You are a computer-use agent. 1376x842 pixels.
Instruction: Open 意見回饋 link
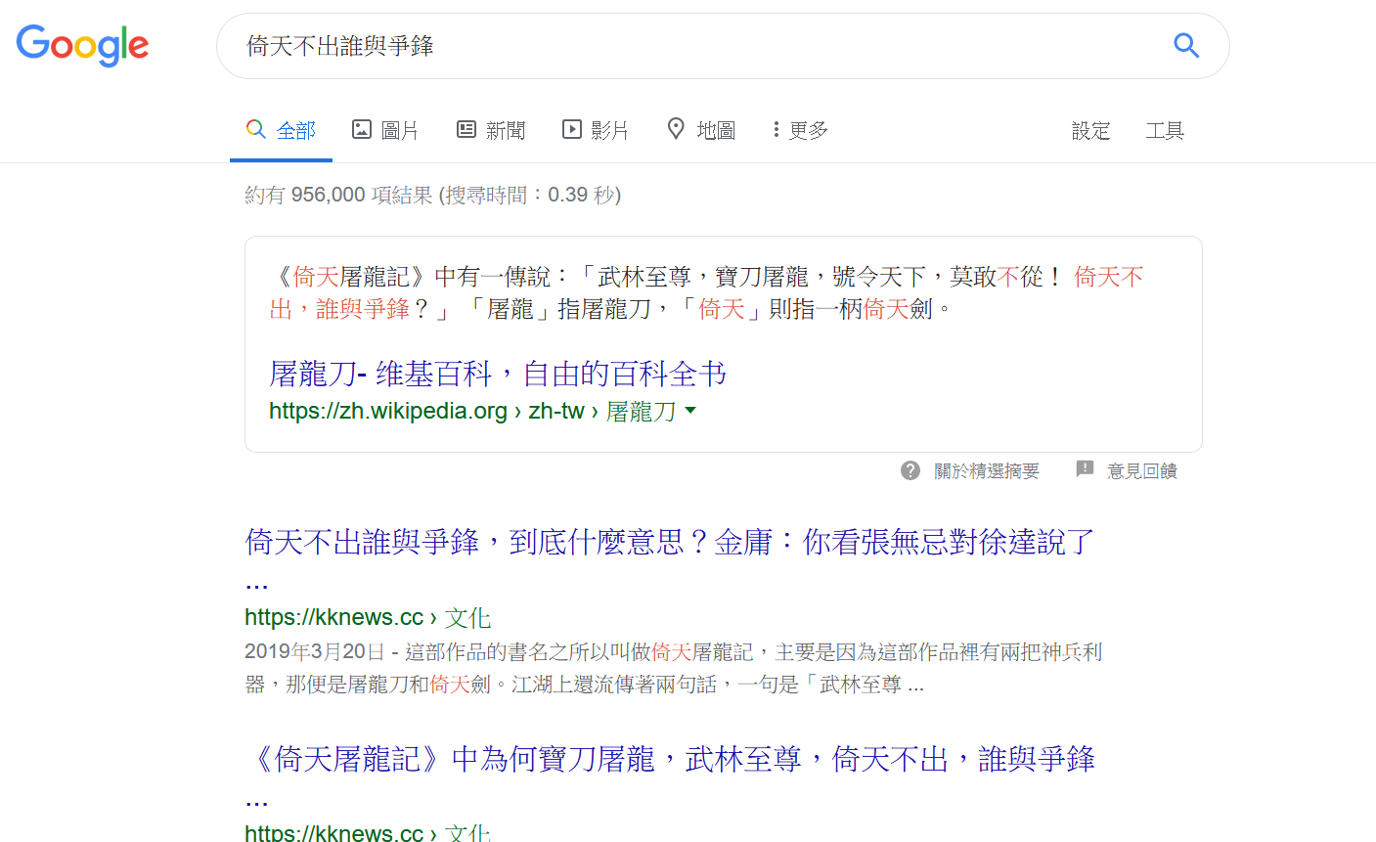1142,471
